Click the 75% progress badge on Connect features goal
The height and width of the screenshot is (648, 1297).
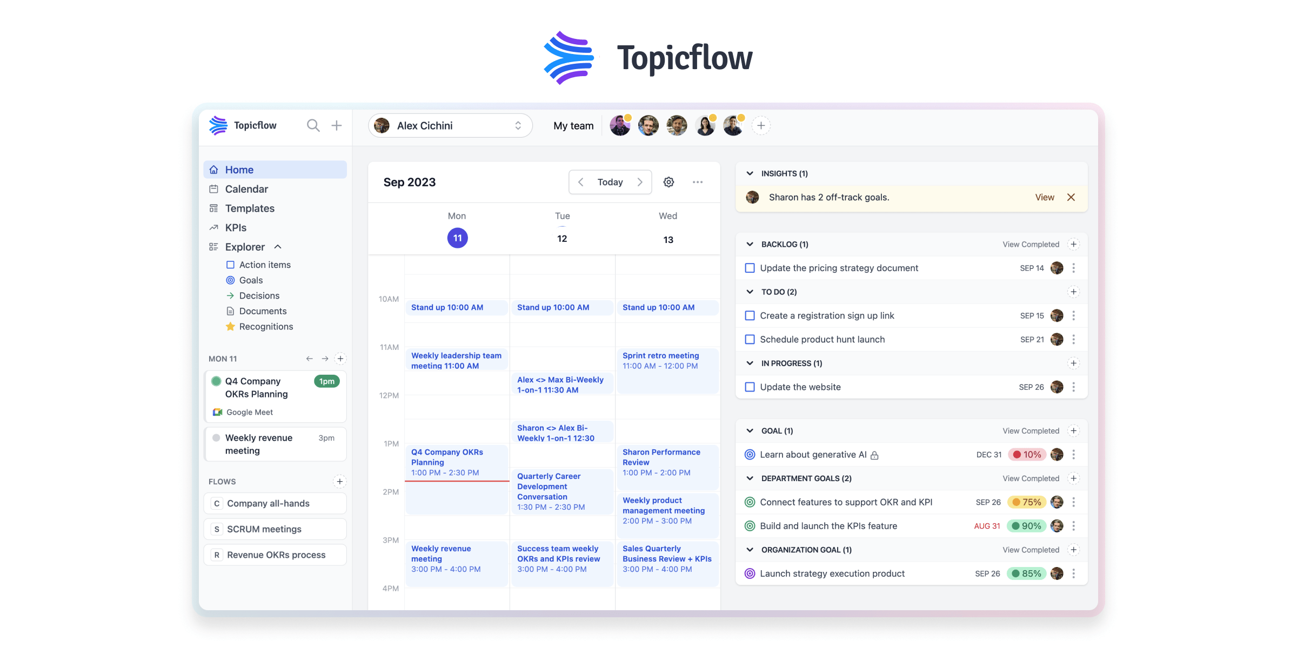pos(1026,502)
